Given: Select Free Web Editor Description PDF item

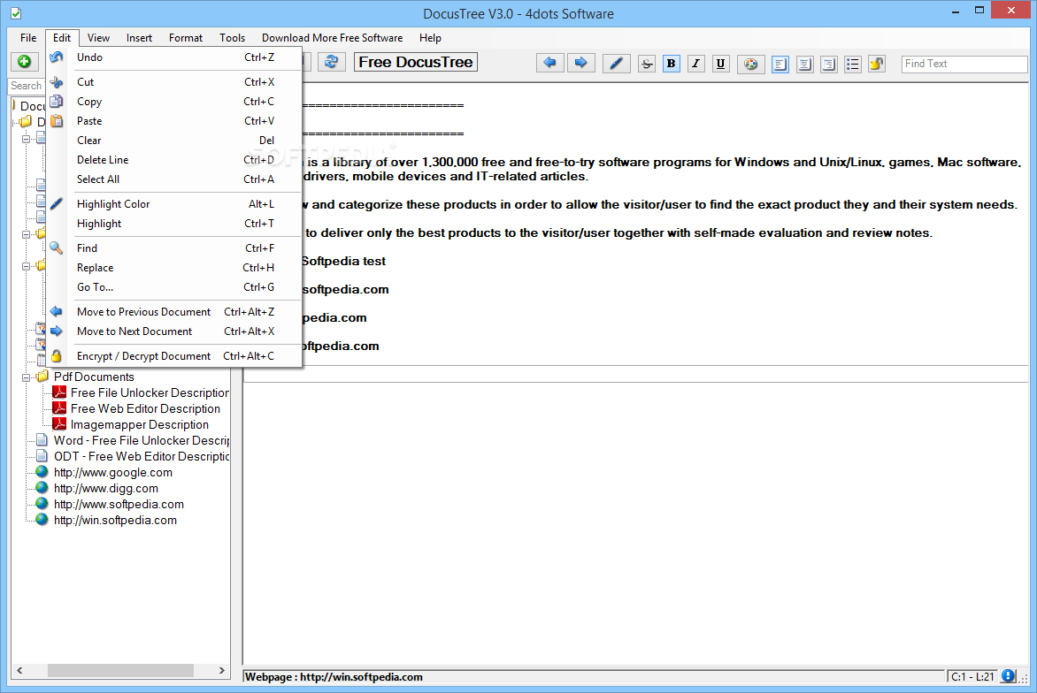Looking at the screenshot, I should pos(145,408).
